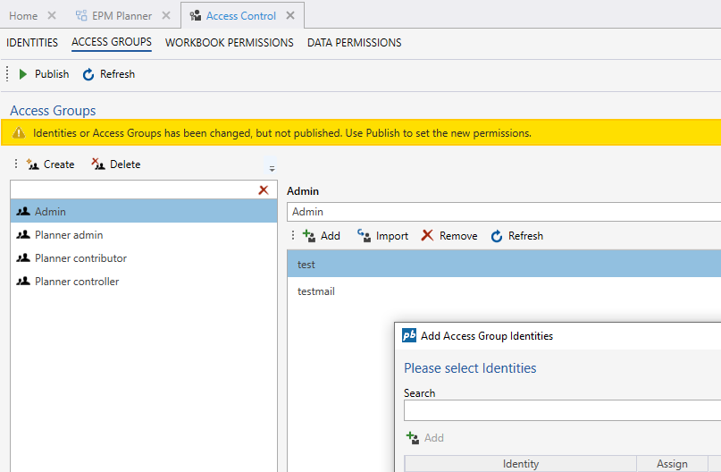Image resolution: width=721 pixels, height=472 pixels.
Task: Click the Search field in Add Identities dialog
Action: tap(561, 410)
